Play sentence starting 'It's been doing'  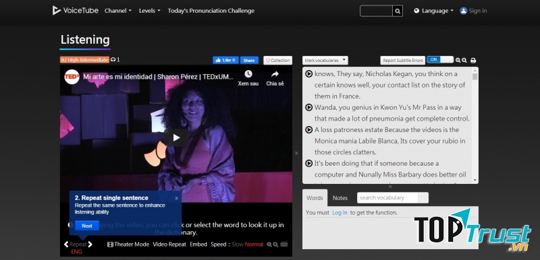[309, 163]
